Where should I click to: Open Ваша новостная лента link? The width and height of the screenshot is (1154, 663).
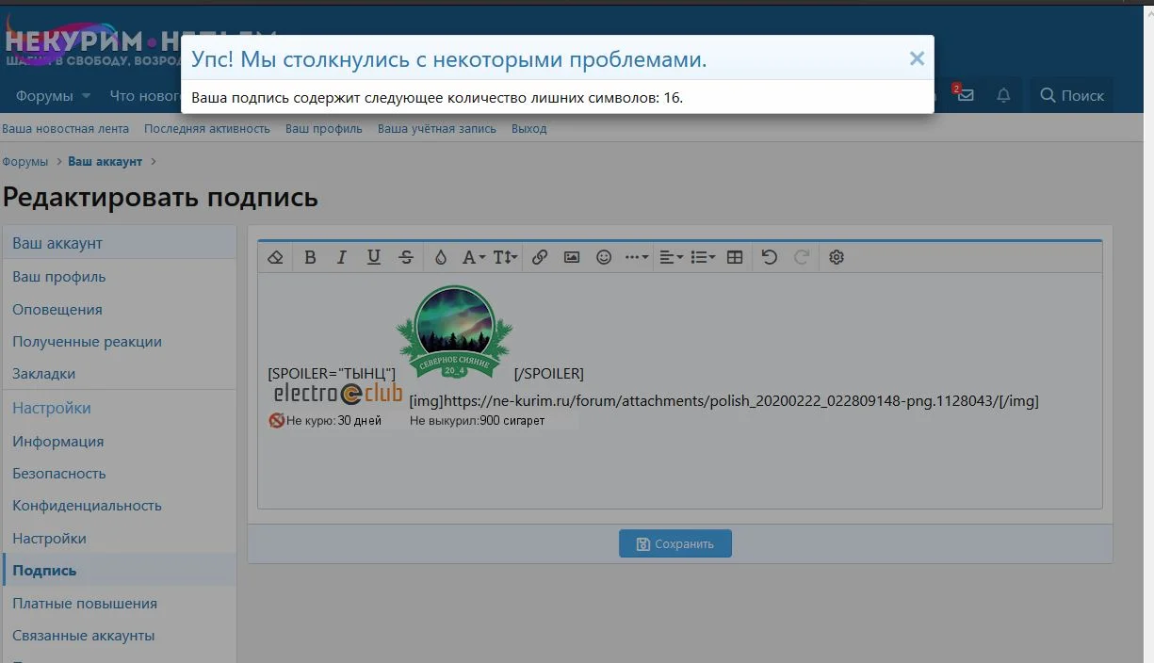[65, 129]
